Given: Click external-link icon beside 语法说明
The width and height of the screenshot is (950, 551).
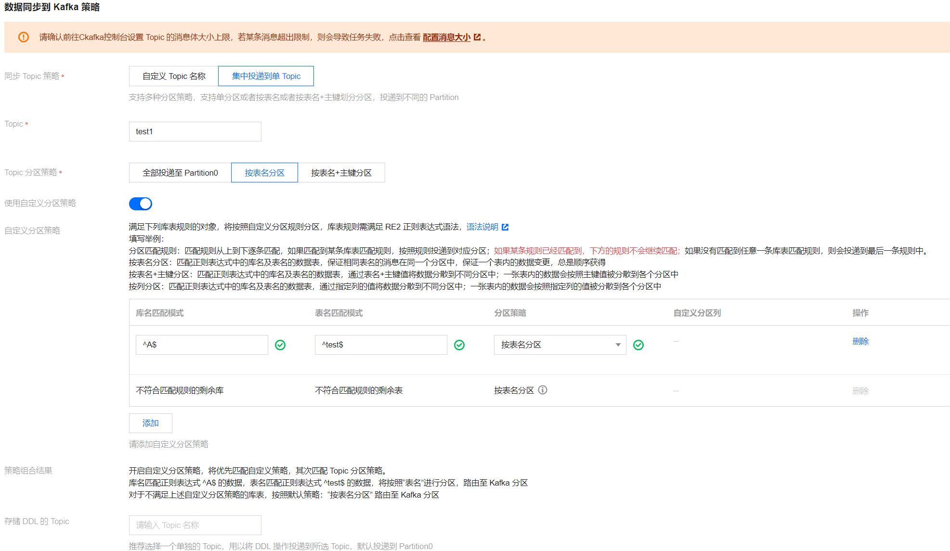Looking at the screenshot, I should 505,227.
